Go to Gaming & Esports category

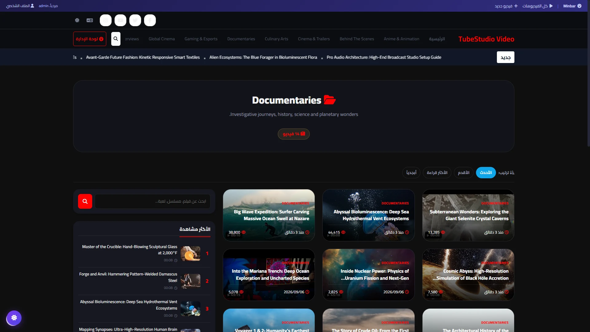pos(201,39)
